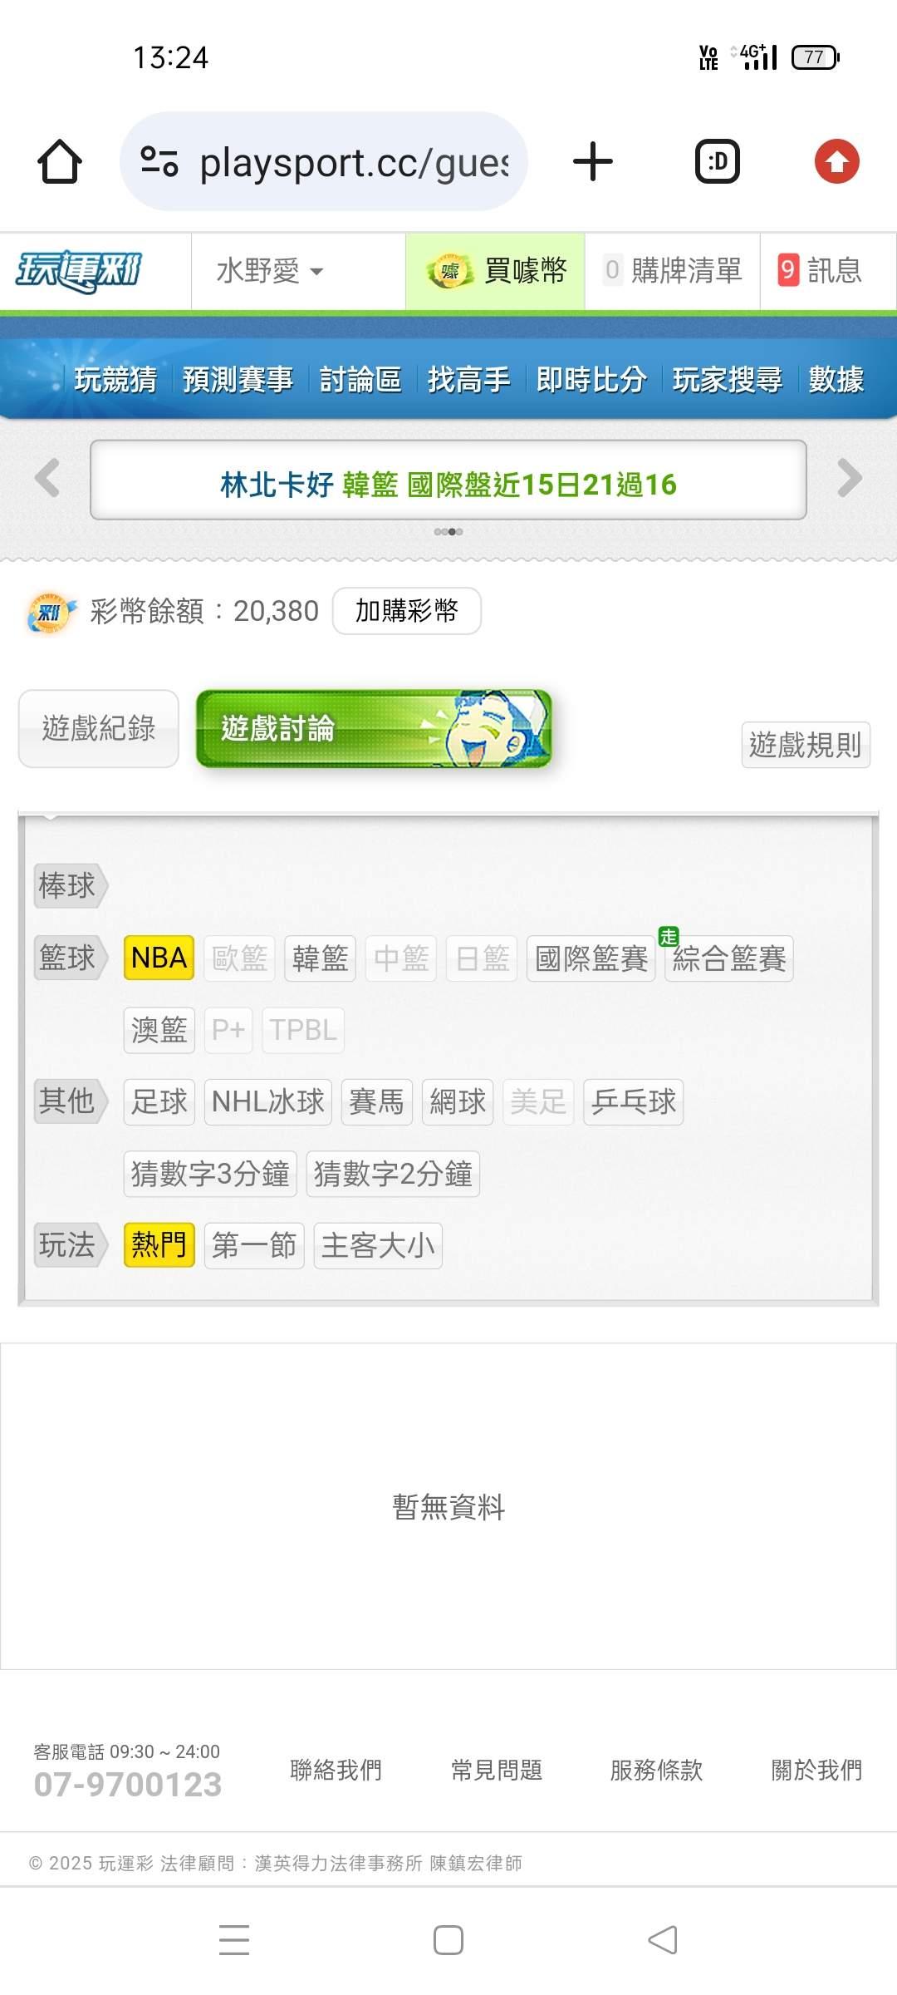This screenshot has height=1995, width=897.
Task: Tap the browser home icon
Action: coord(60,161)
